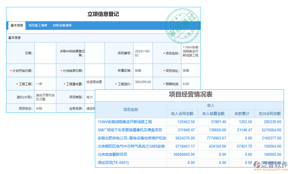Click the 计划结束日期 date field
Viewport: 291px width, 174px height.
[94, 70]
